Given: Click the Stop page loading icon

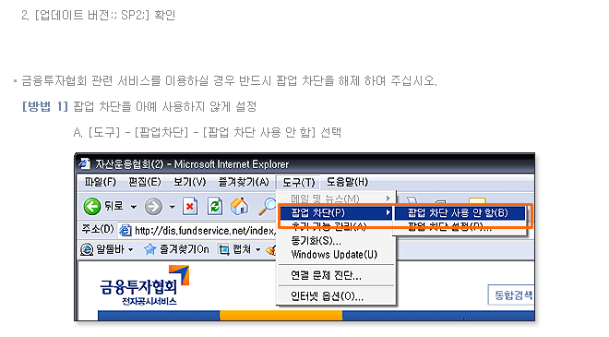Looking at the screenshot, I should coord(190,207).
